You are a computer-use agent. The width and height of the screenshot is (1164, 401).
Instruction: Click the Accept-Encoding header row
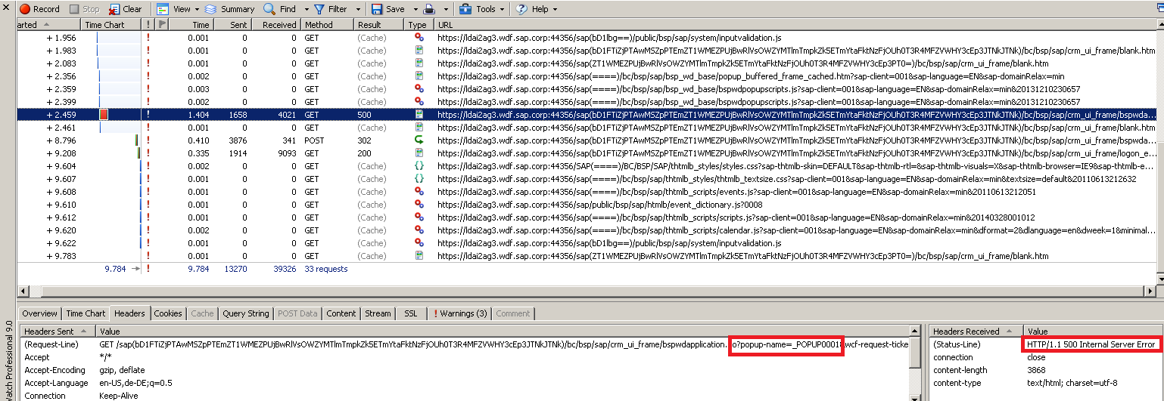click(465, 370)
